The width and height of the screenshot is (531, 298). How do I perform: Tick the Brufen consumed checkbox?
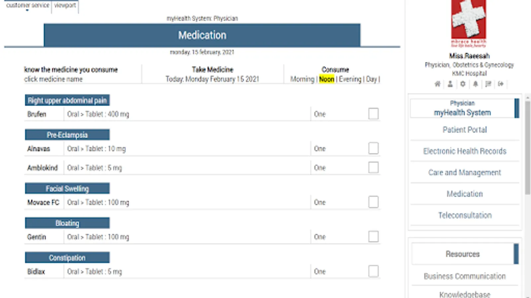click(373, 114)
